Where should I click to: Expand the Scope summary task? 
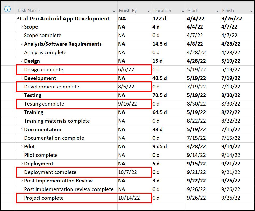22,27
